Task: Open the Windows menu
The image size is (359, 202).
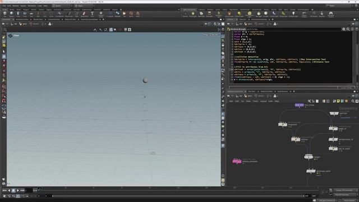Action: coord(31,6)
